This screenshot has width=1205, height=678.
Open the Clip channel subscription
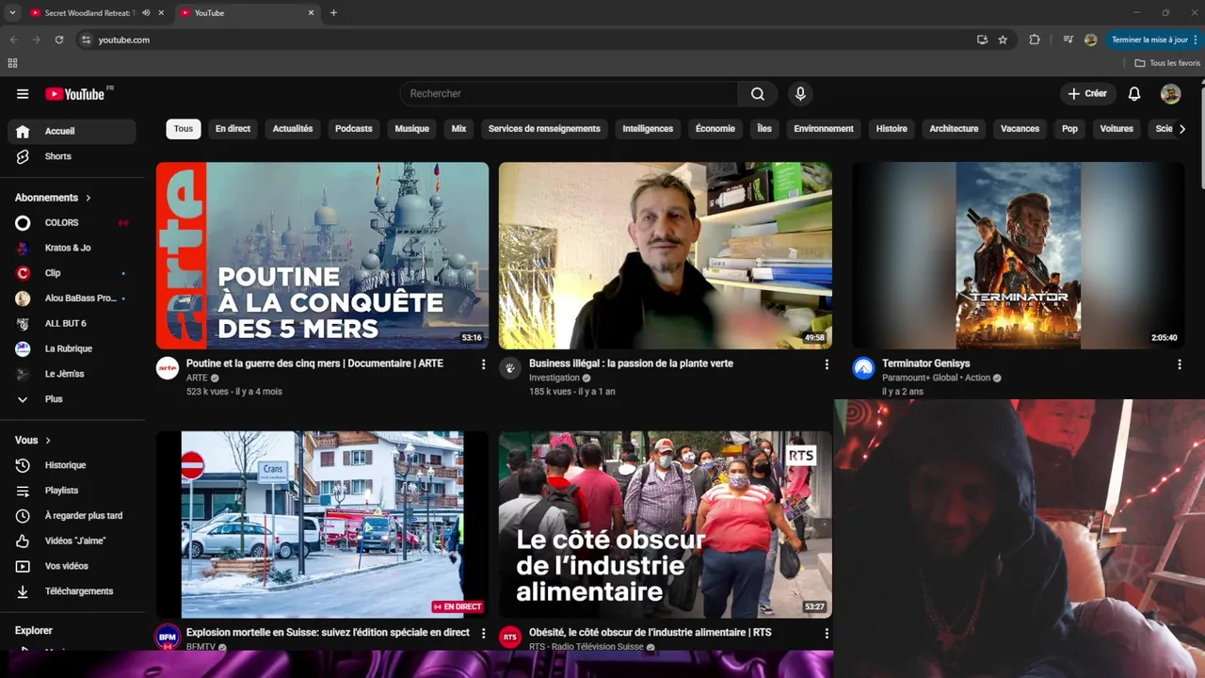tap(72, 273)
